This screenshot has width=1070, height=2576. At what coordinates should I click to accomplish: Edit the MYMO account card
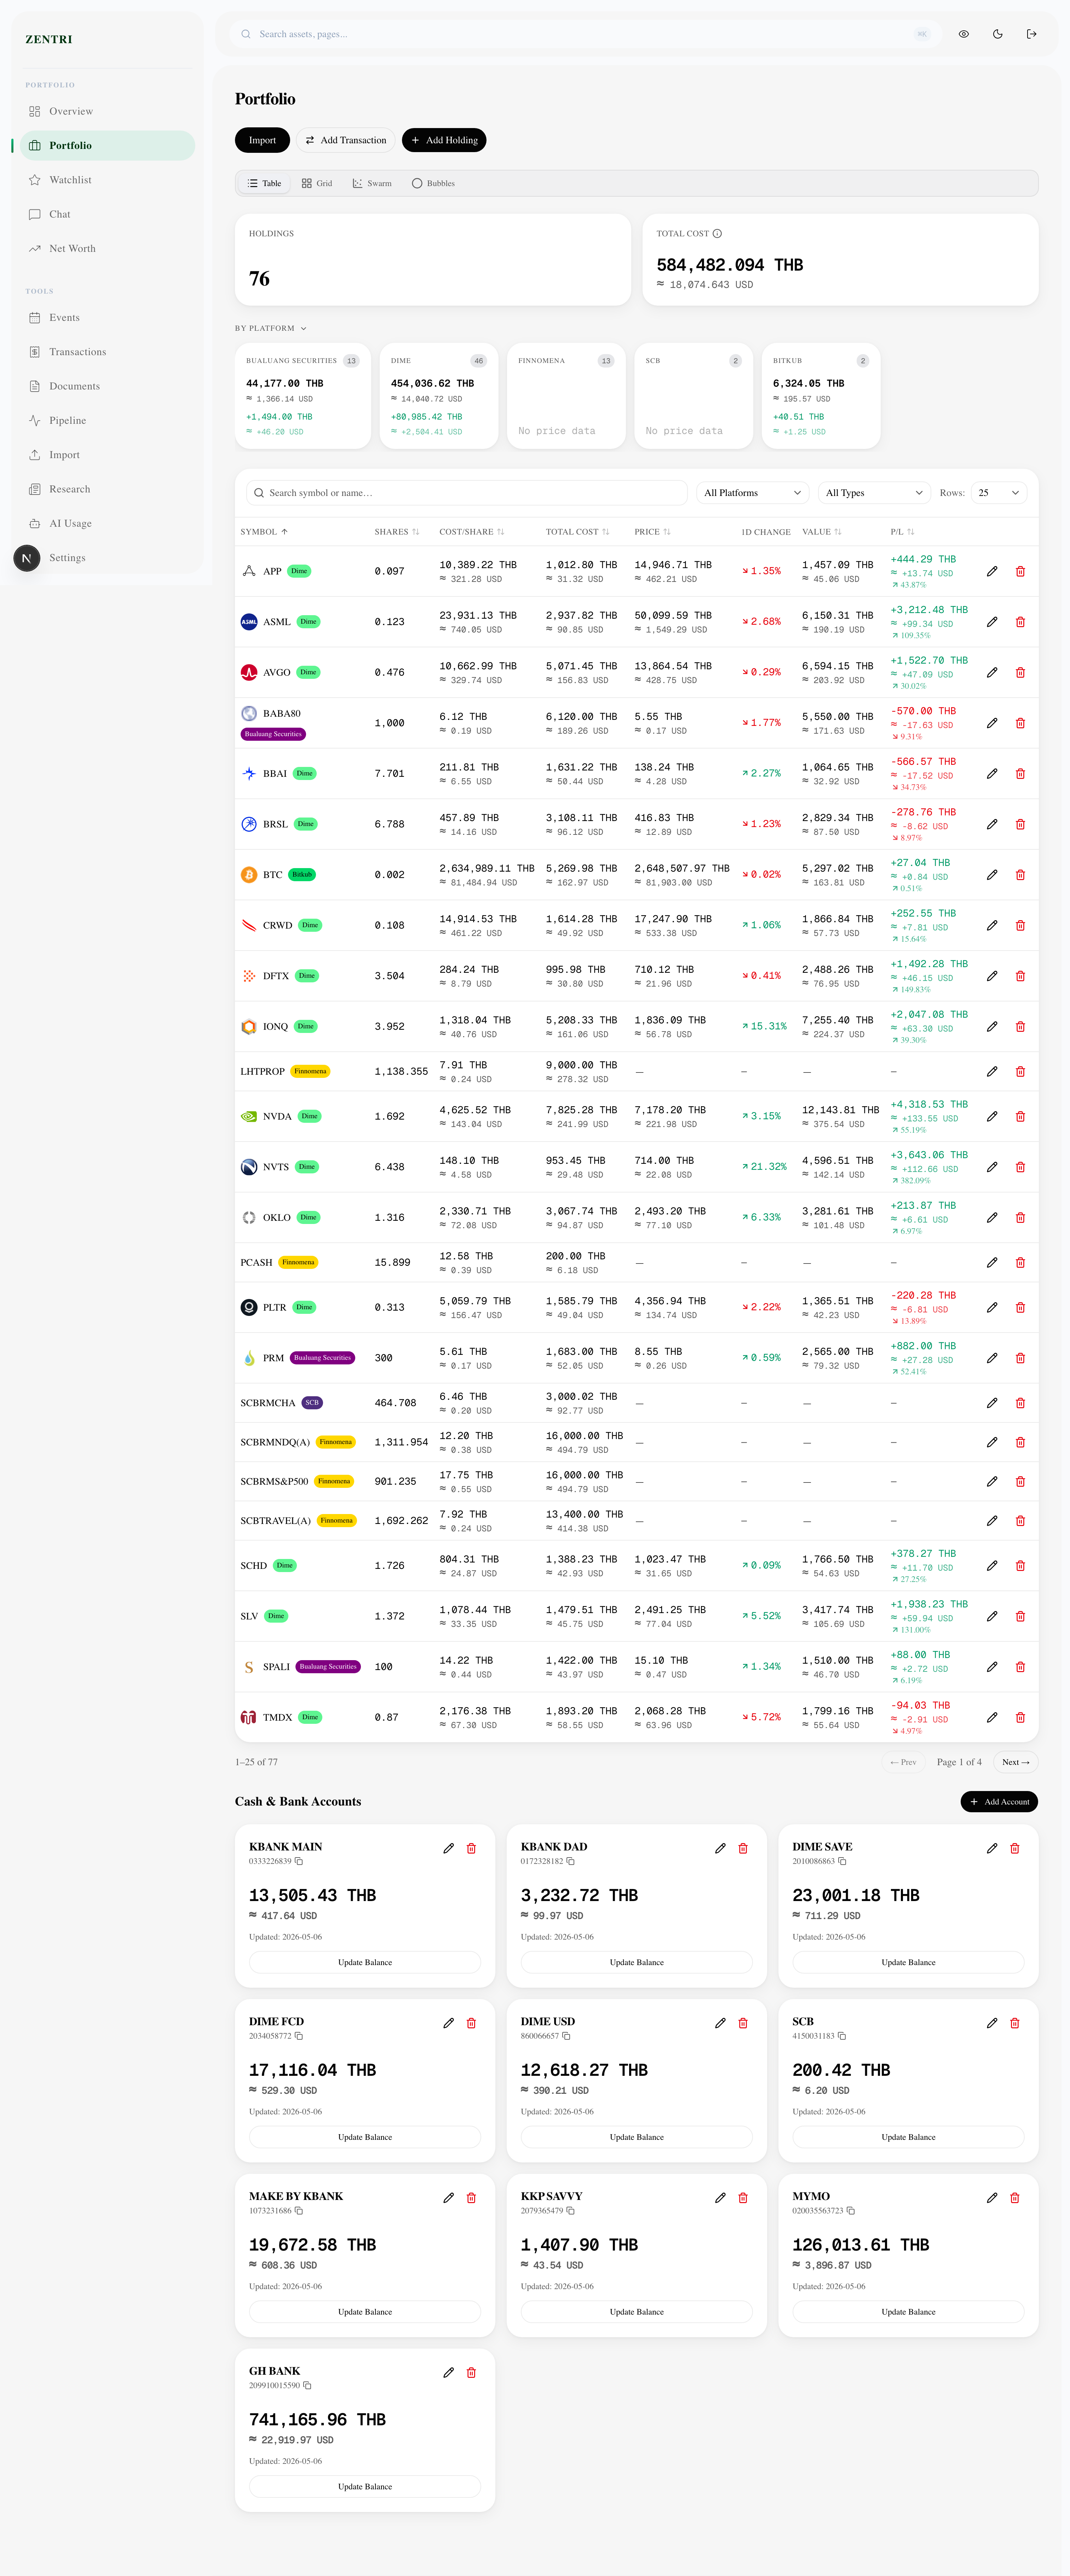point(992,2198)
